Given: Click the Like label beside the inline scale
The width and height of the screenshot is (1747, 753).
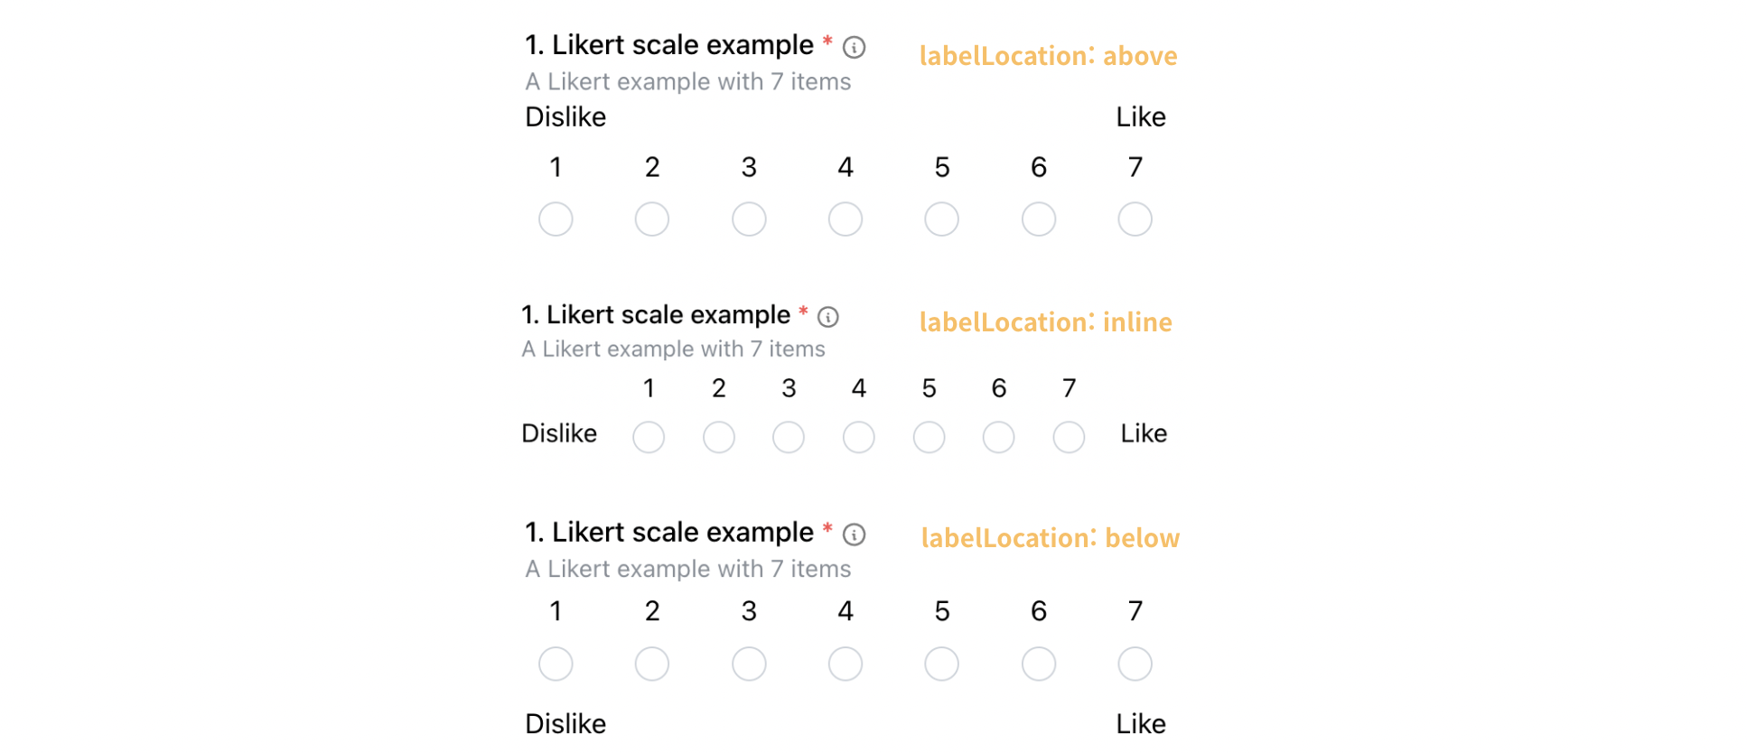Looking at the screenshot, I should coord(1144,433).
